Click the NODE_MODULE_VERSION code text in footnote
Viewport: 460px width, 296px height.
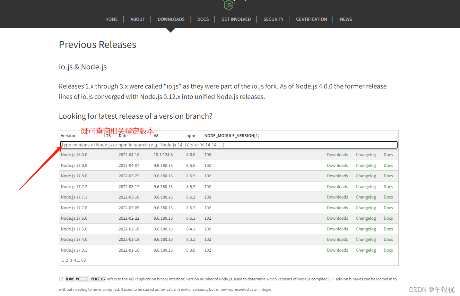(86, 279)
